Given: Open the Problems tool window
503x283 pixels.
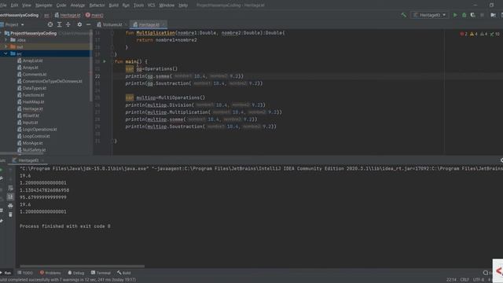Looking at the screenshot, I should [x=50, y=273].
